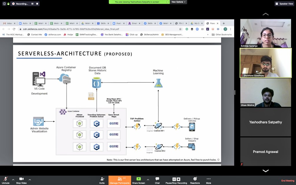Open the Chrome profile avatar
The height and width of the screenshot is (185, 296).
click(x=225, y=29)
